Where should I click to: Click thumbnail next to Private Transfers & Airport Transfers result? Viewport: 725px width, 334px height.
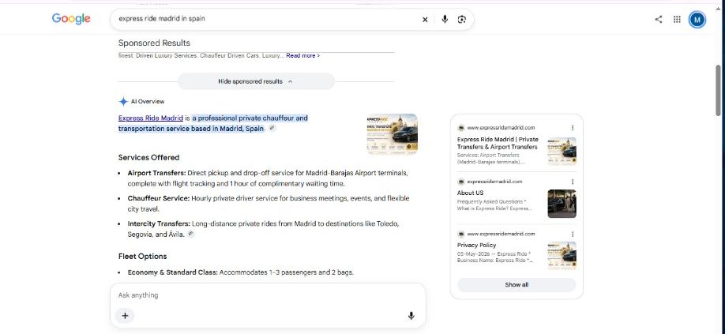[x=562, y=151]
